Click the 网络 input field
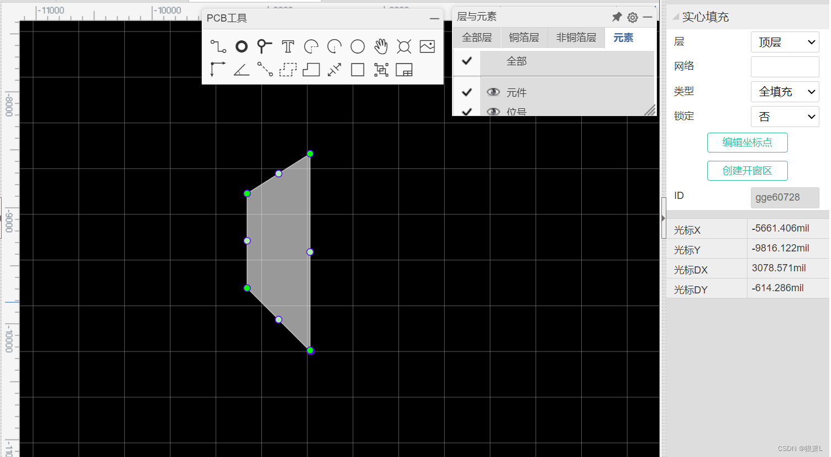The height and width of the screenshot is (457, 831). [x=785, y=67]
